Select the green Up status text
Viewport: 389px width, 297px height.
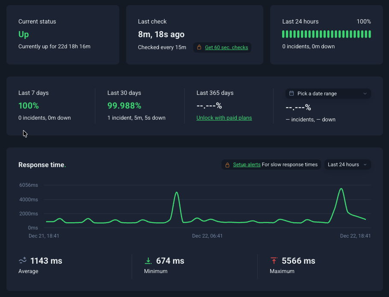click(24, 34)
